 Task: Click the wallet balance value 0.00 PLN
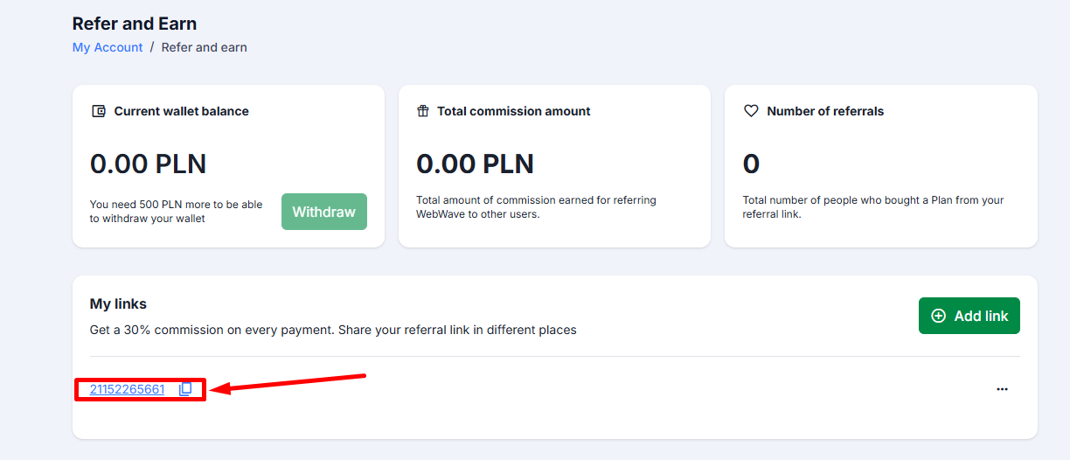click(149, 164)
